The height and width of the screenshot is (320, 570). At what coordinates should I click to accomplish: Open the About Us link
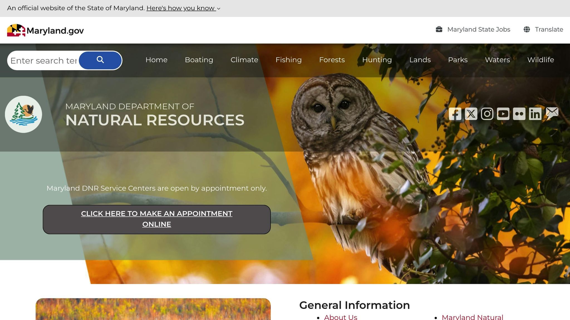point(340,317)
